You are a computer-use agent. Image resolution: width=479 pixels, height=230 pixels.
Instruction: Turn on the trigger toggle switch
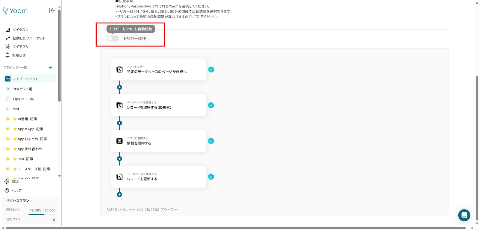pos(113,39)
